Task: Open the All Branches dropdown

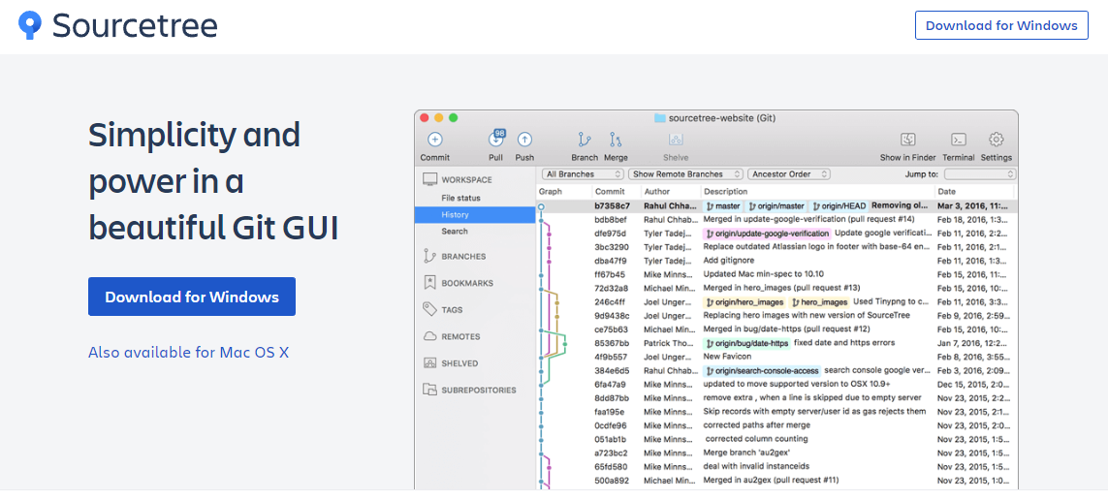Action: coord(583,173)
